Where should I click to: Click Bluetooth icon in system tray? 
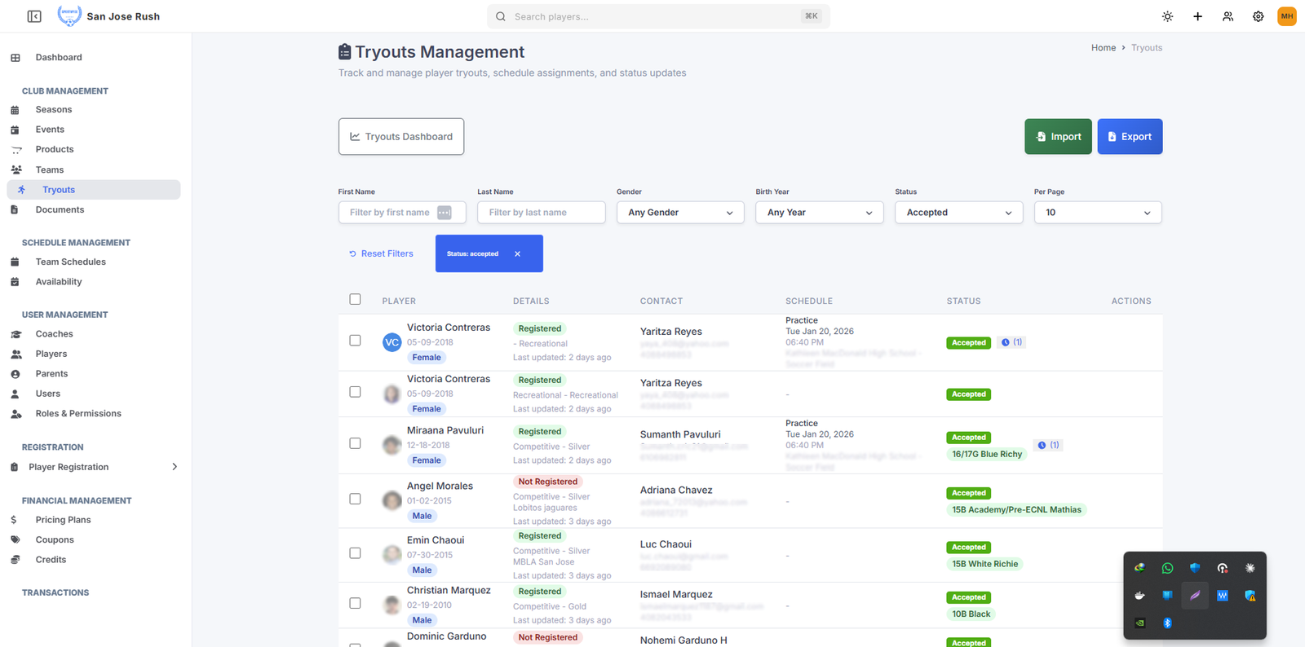[x=1167, y=623]
